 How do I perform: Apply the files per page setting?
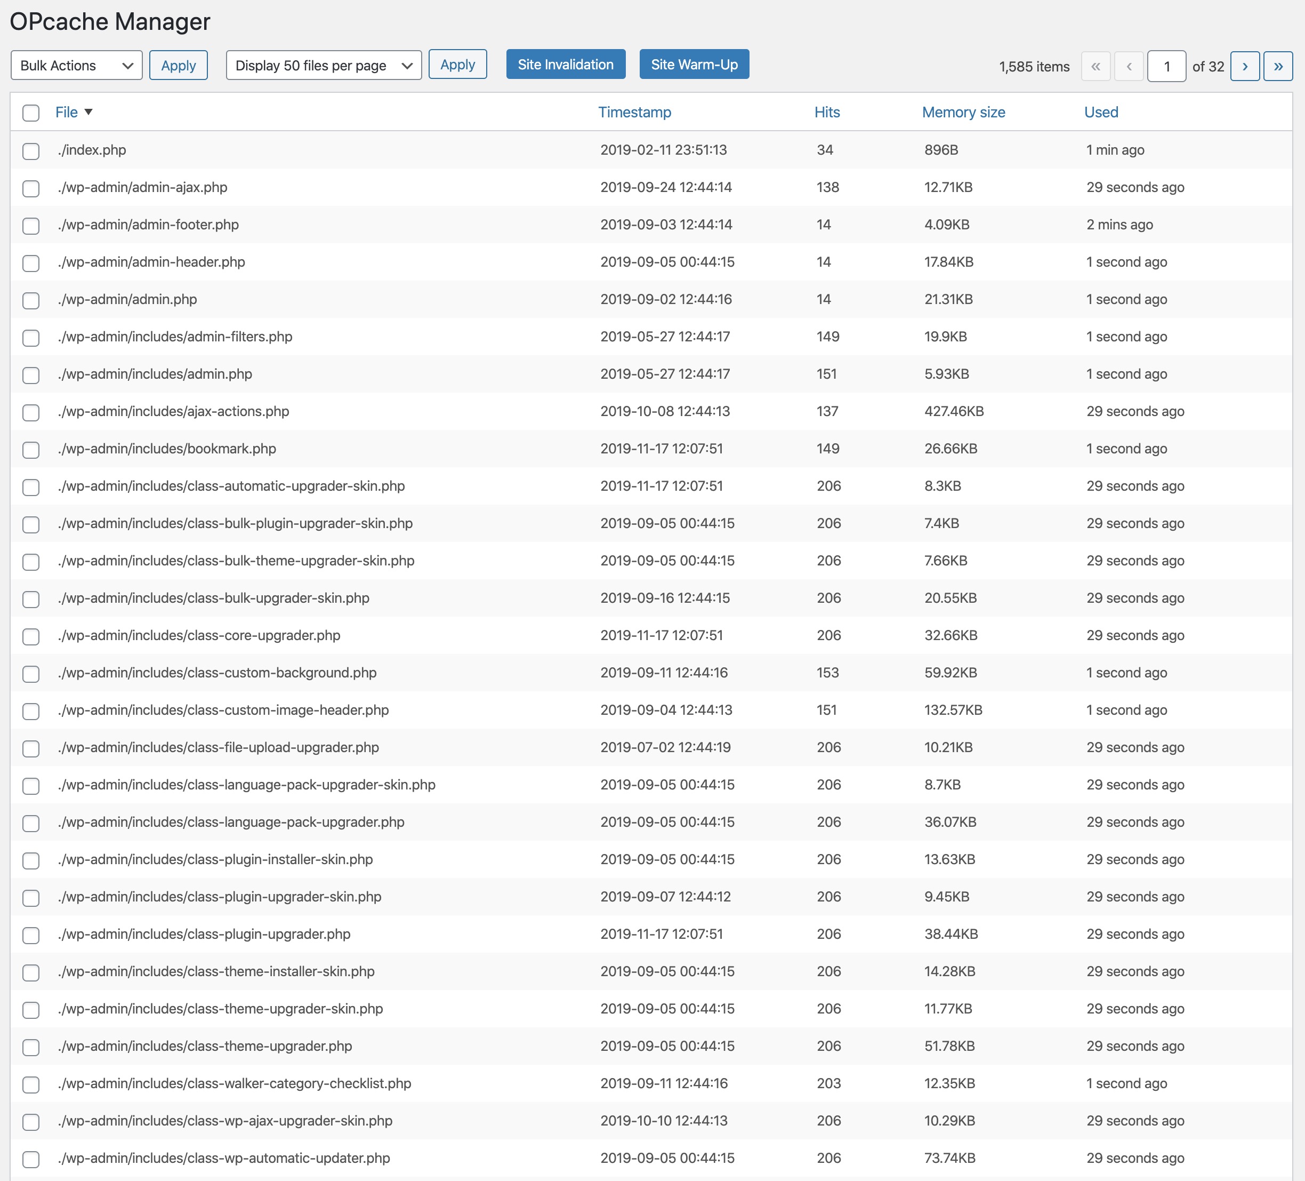tap(457, 64)
